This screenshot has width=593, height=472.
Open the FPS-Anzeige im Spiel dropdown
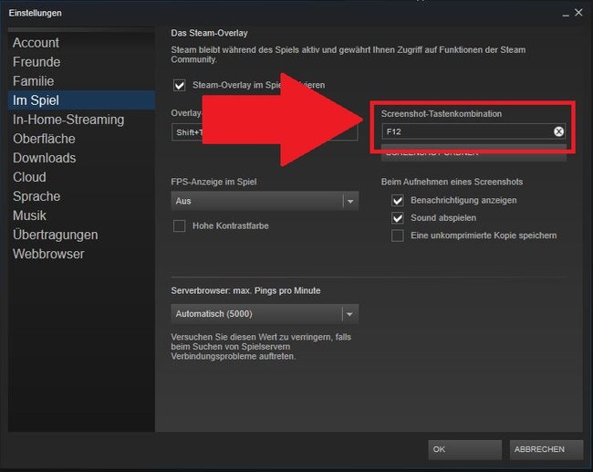coord(265,201)
